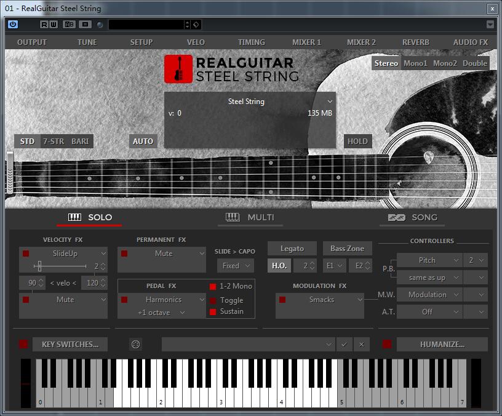This screenshot has height=416, width=502.
Task: Toggle the H.O. hammer-on button
Action: tap(279, 266)
